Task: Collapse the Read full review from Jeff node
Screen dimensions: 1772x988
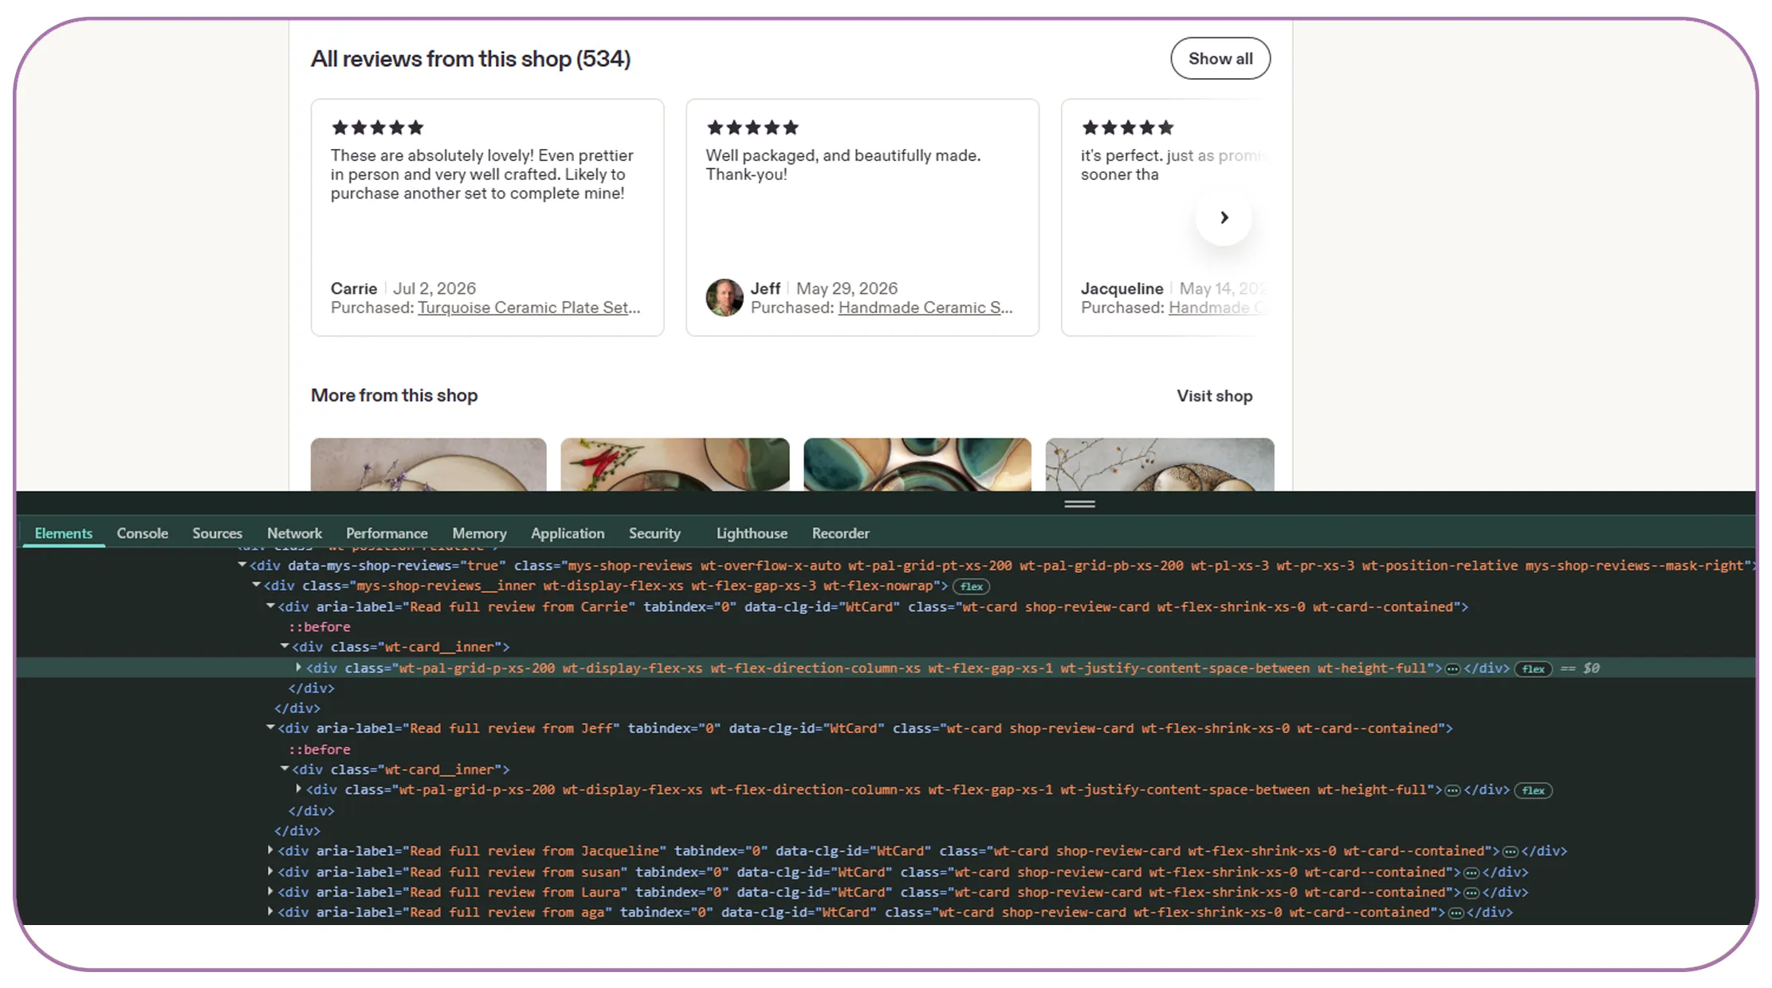Action: coord(271,727)
